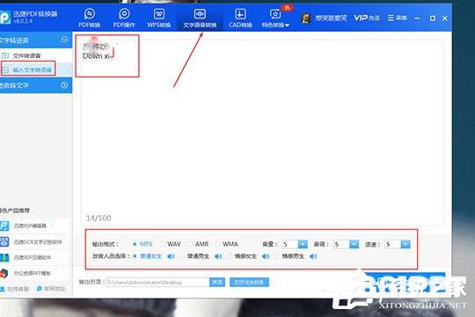
Task: Preview the 普通男生 voice speaker icon
Action: pos(218,256)
